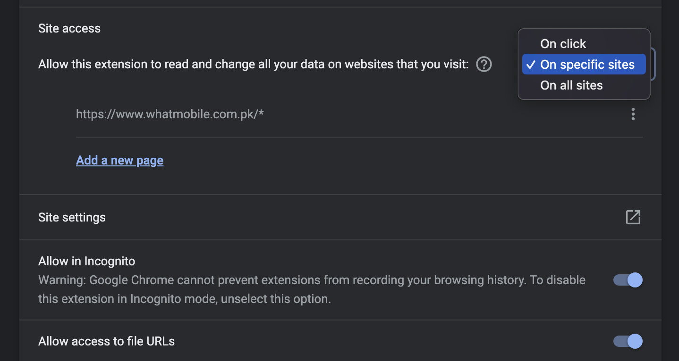Click the site access dropdown box edge
679x361 pixels.
click(654, 64)
